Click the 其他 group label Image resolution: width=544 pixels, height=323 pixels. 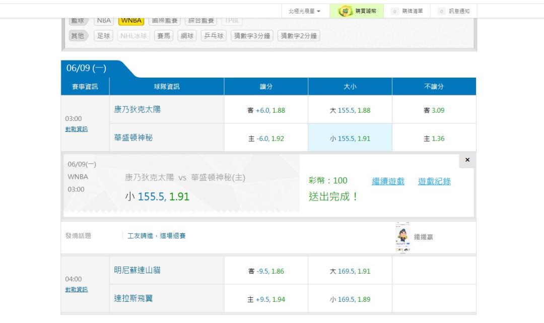78,36
